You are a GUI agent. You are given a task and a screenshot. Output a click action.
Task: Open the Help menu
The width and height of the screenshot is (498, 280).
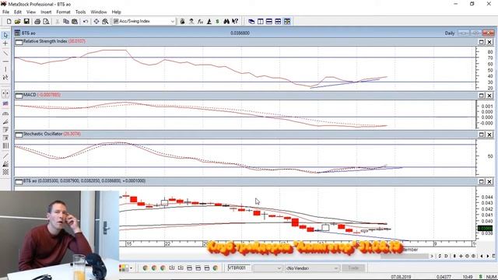click(x=116, y=12)
